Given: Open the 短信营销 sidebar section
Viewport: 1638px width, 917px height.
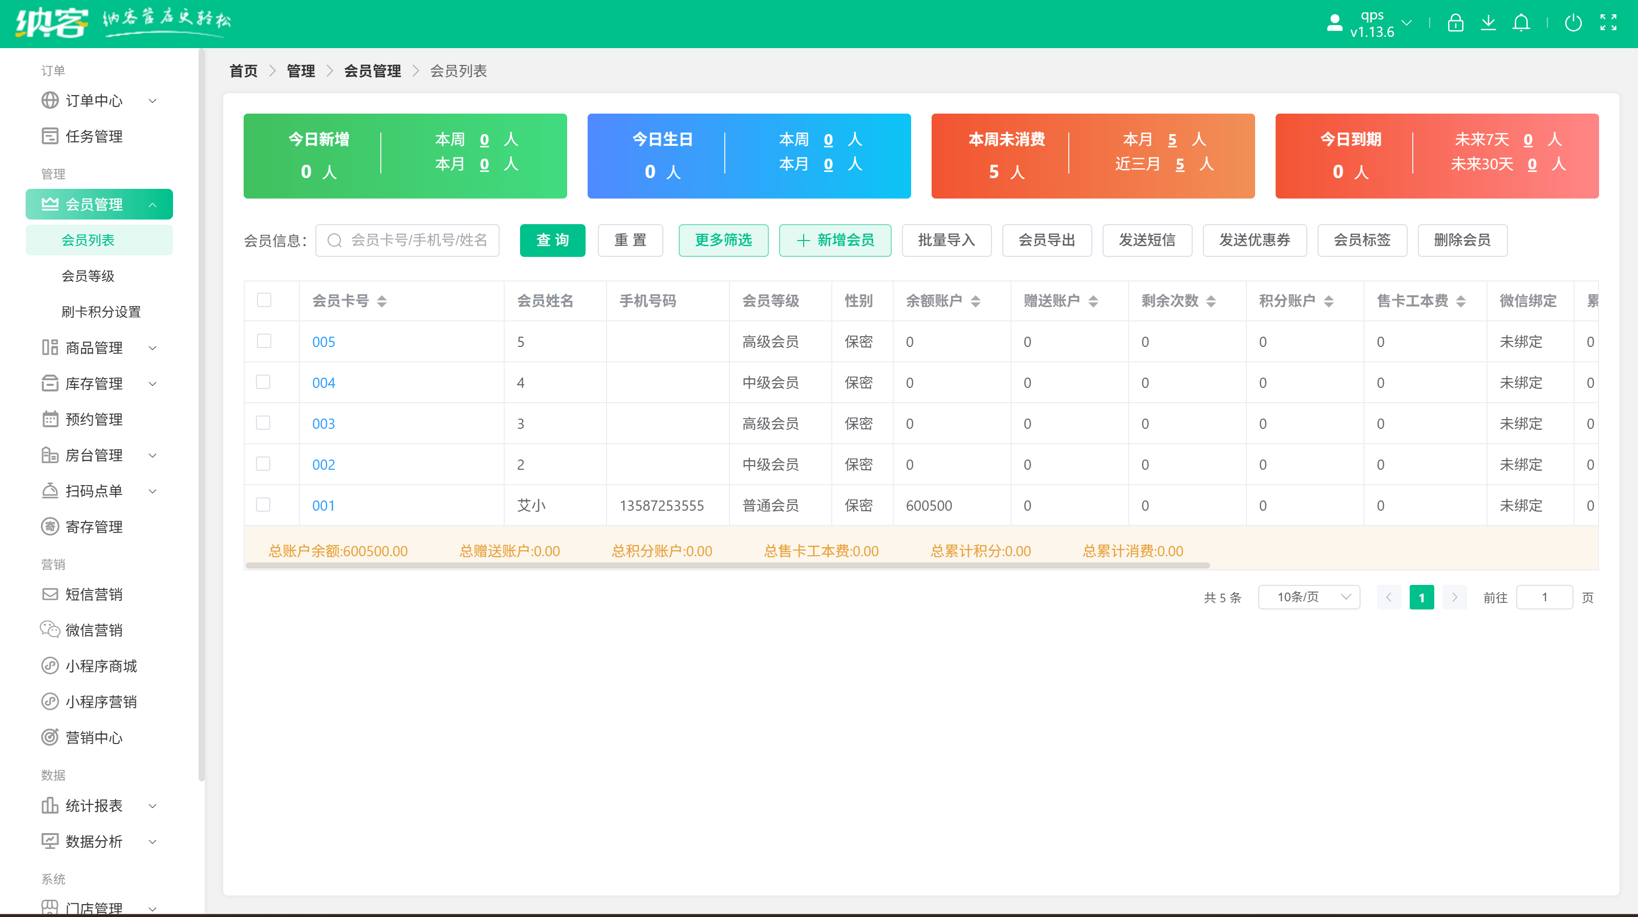Looking at the screenshot, I should 95,594.
